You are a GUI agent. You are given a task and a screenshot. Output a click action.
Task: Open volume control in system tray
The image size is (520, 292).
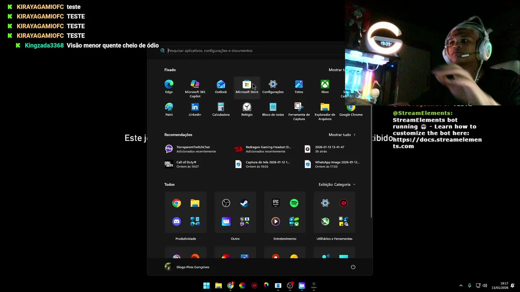485,286
